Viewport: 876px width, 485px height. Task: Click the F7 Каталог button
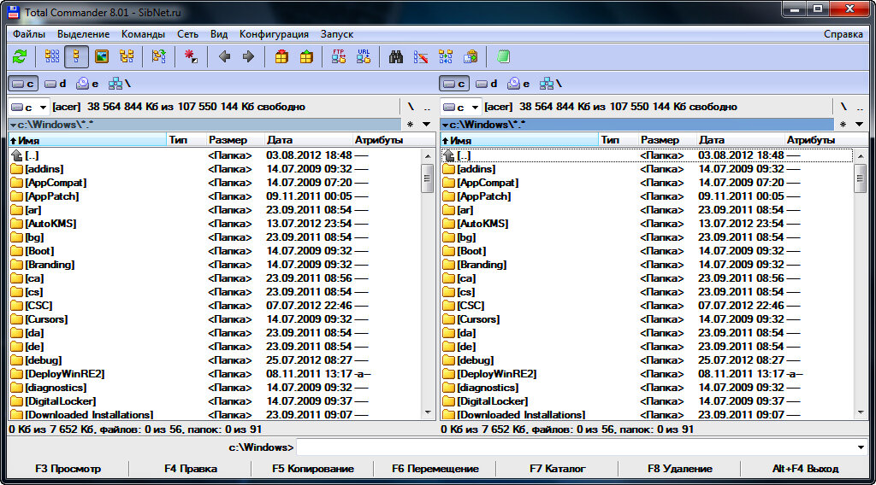click(558, 469)
